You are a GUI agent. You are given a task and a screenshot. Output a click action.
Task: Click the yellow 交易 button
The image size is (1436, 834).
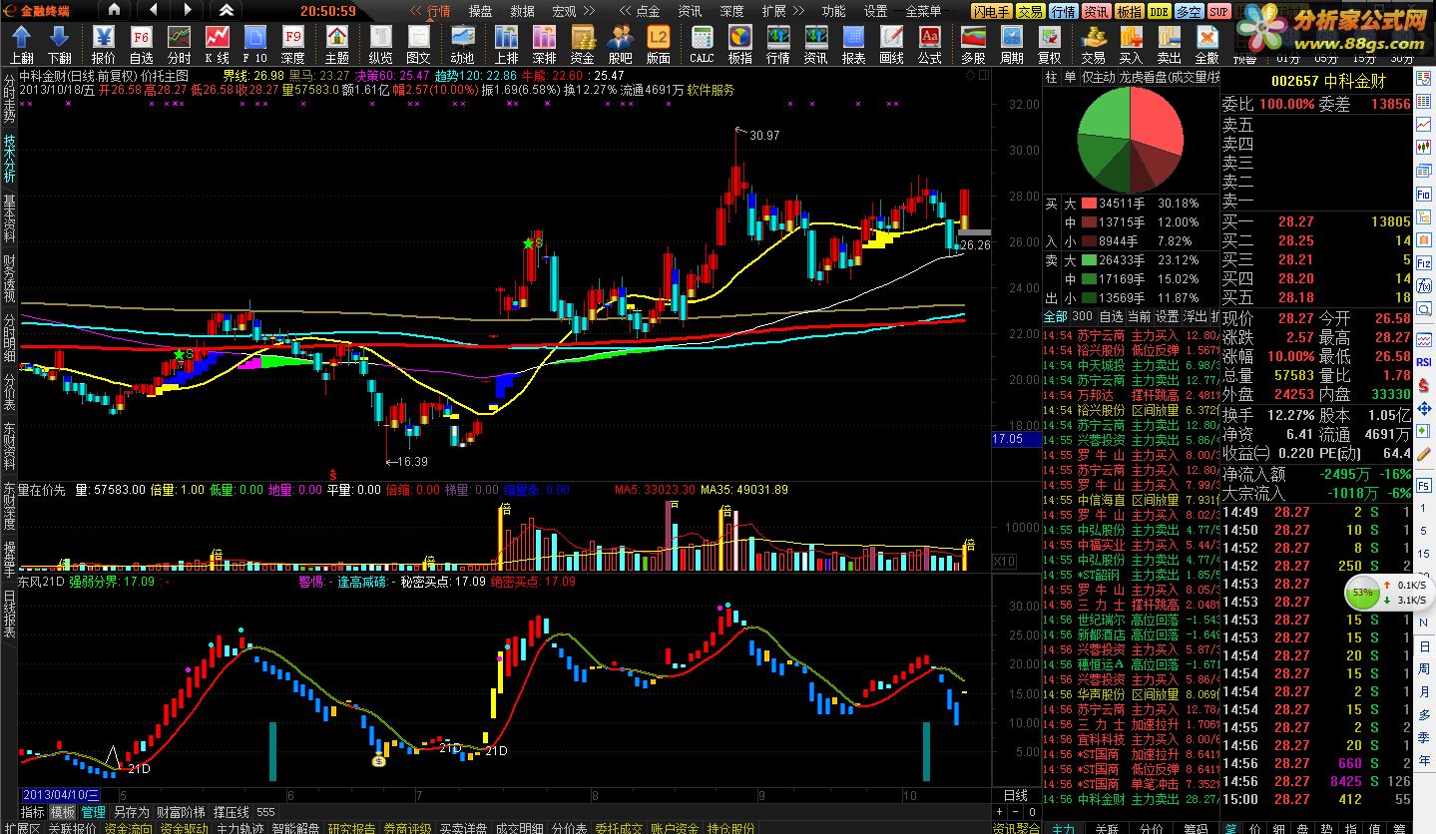[1031, 11]
